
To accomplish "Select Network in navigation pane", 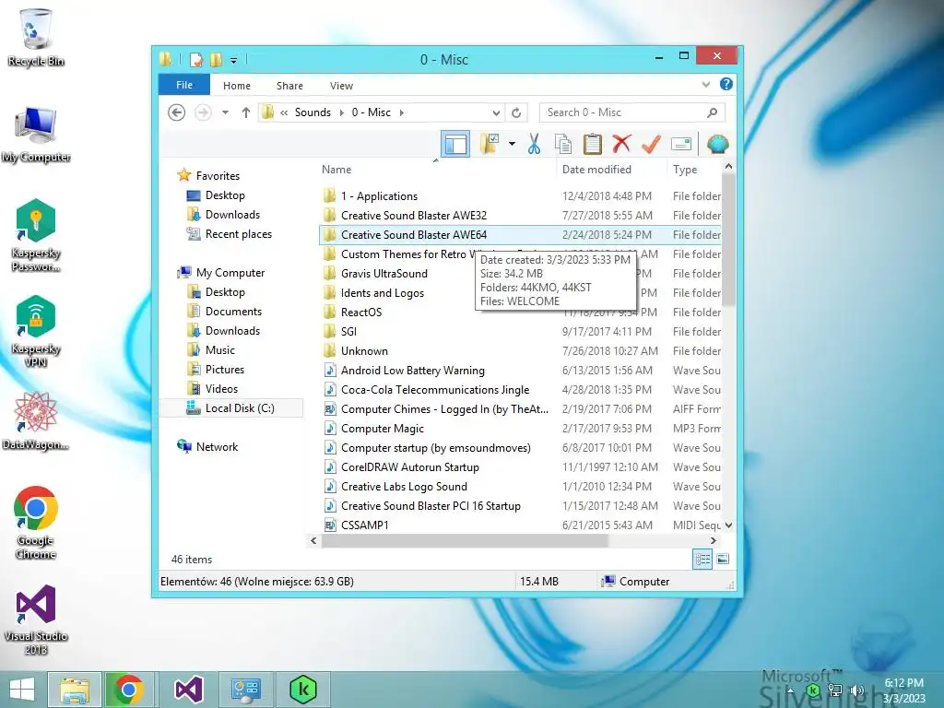I will pos(217,447).
